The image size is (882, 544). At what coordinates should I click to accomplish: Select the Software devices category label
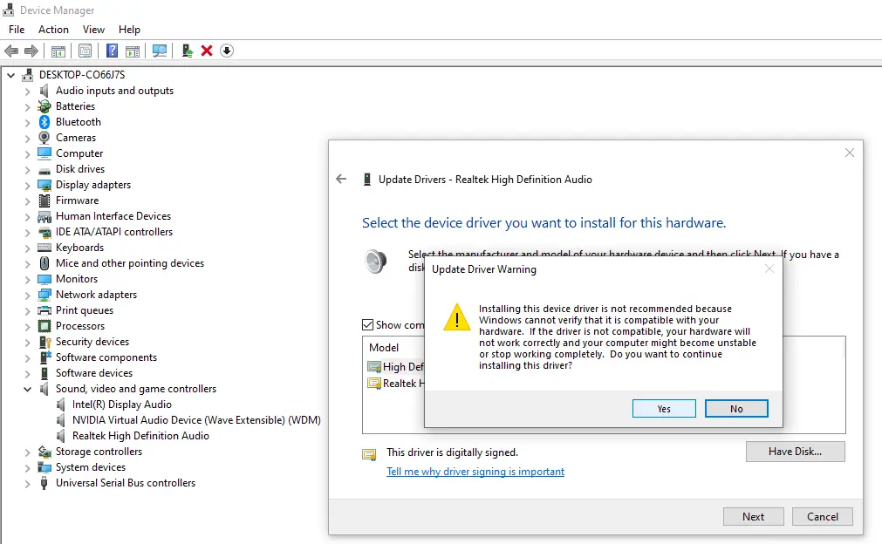(x=94, y=373)
